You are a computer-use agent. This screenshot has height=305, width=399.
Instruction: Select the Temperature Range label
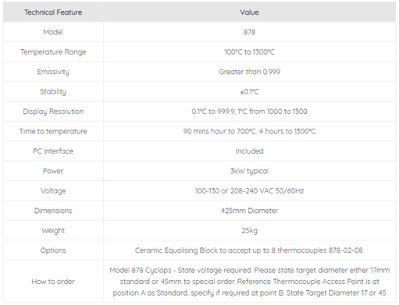(x=53, y=52)
